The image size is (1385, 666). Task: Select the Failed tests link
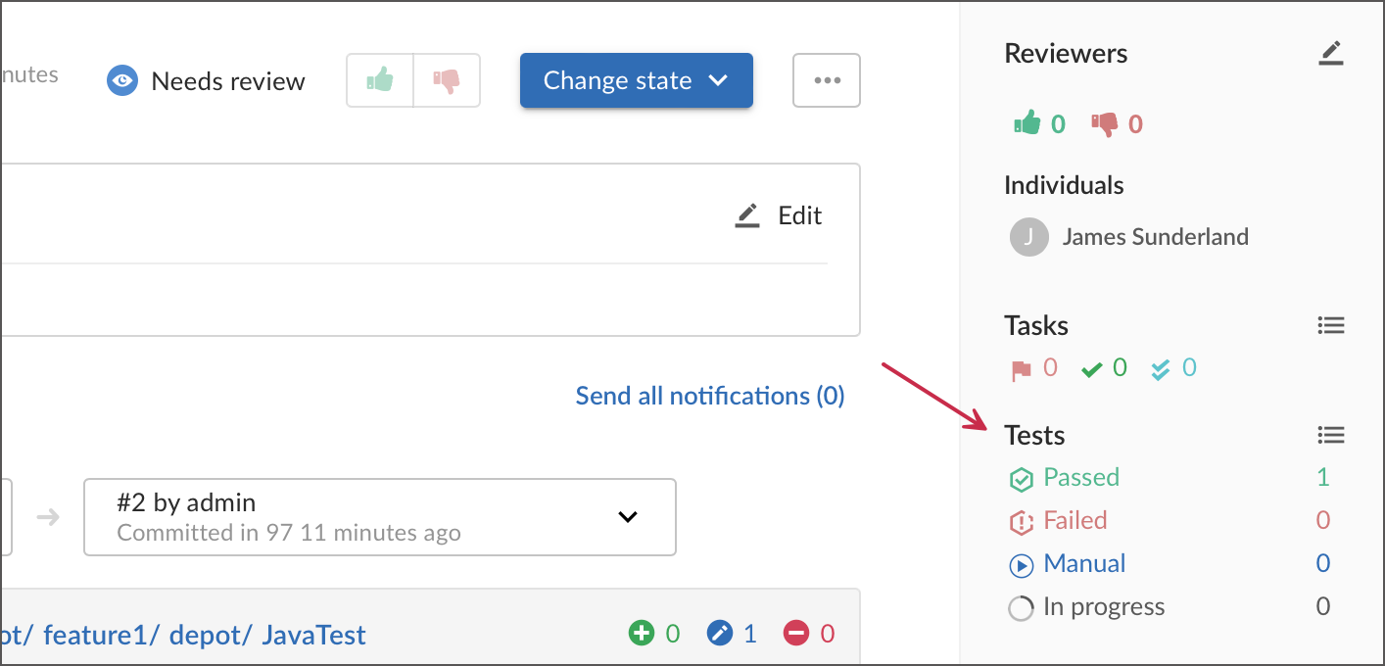1075,520
